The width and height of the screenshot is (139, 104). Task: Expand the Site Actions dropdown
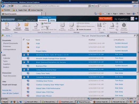coord(8,20)
